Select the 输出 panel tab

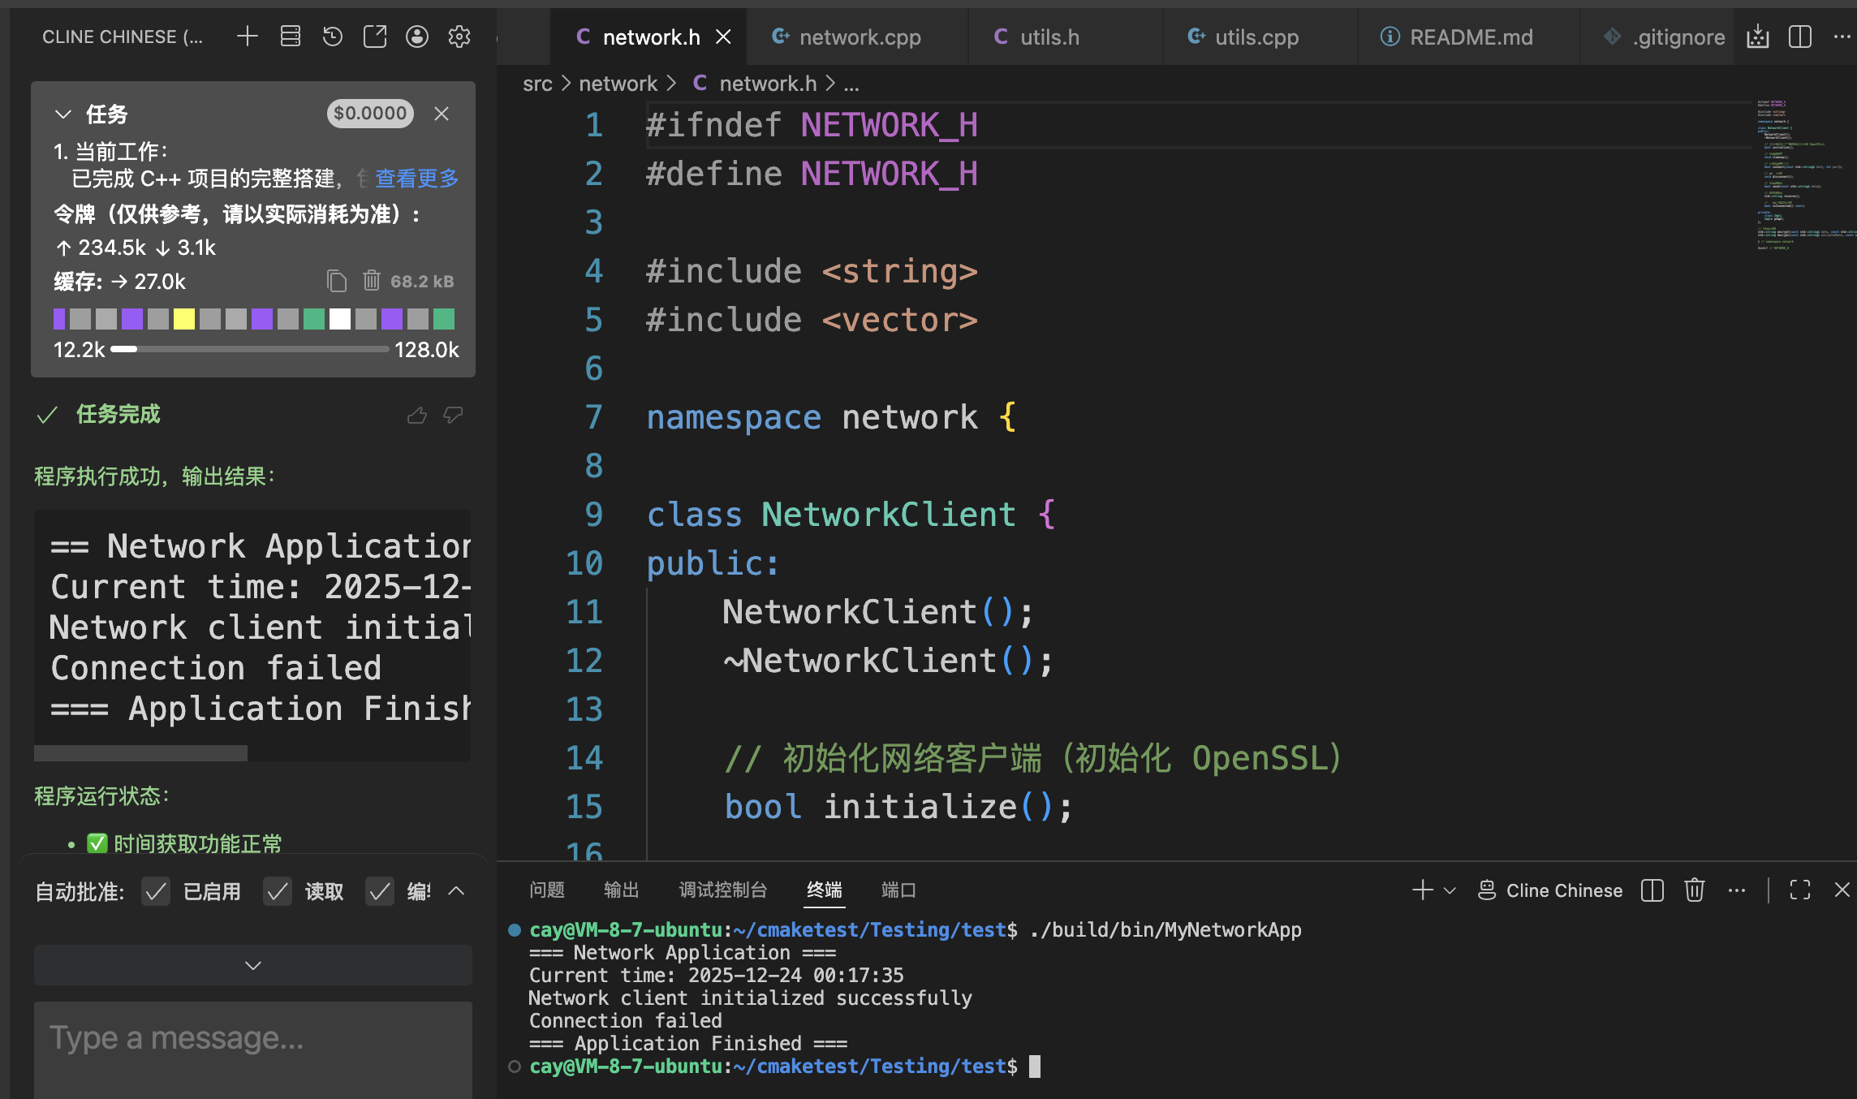622,890
